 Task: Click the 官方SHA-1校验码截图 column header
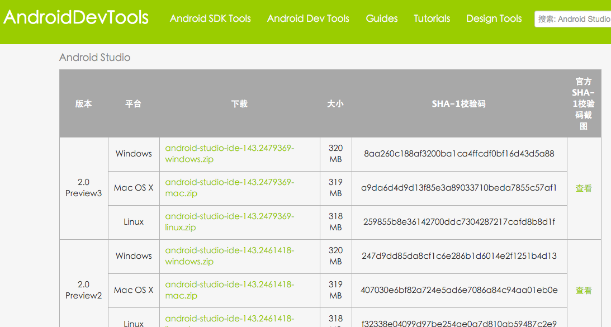pos(584,103)
